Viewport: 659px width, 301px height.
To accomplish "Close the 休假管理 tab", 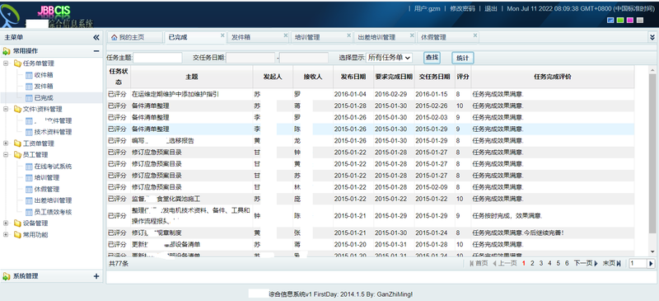I will pyautogui.click(x=474, y=35).
